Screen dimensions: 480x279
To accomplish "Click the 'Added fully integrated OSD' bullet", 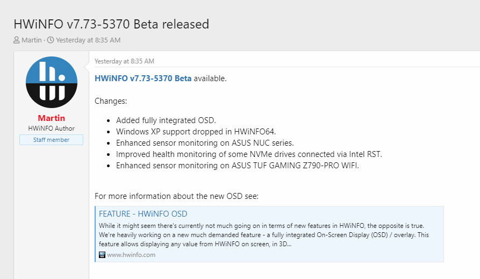I will (166, 120).
